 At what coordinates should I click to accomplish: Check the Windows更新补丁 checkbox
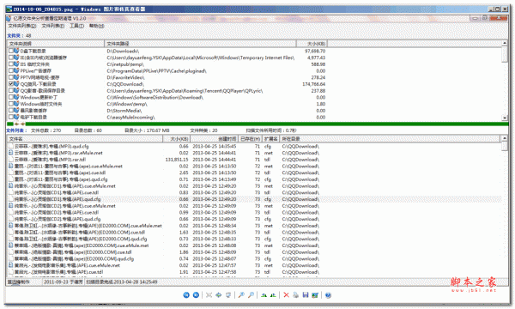[x=11, y=97]
